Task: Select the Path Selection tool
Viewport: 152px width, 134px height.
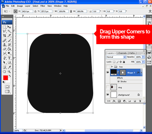Action: coord(4,62)
